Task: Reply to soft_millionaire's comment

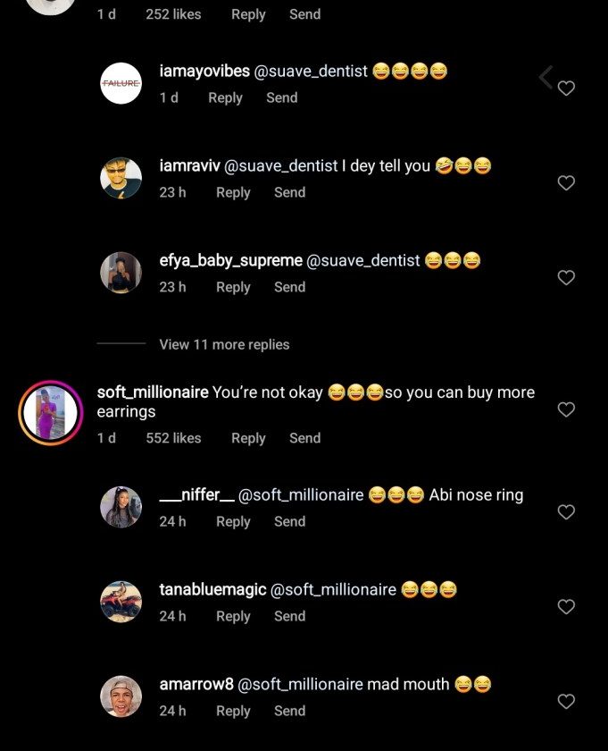Action: (248, 438)
